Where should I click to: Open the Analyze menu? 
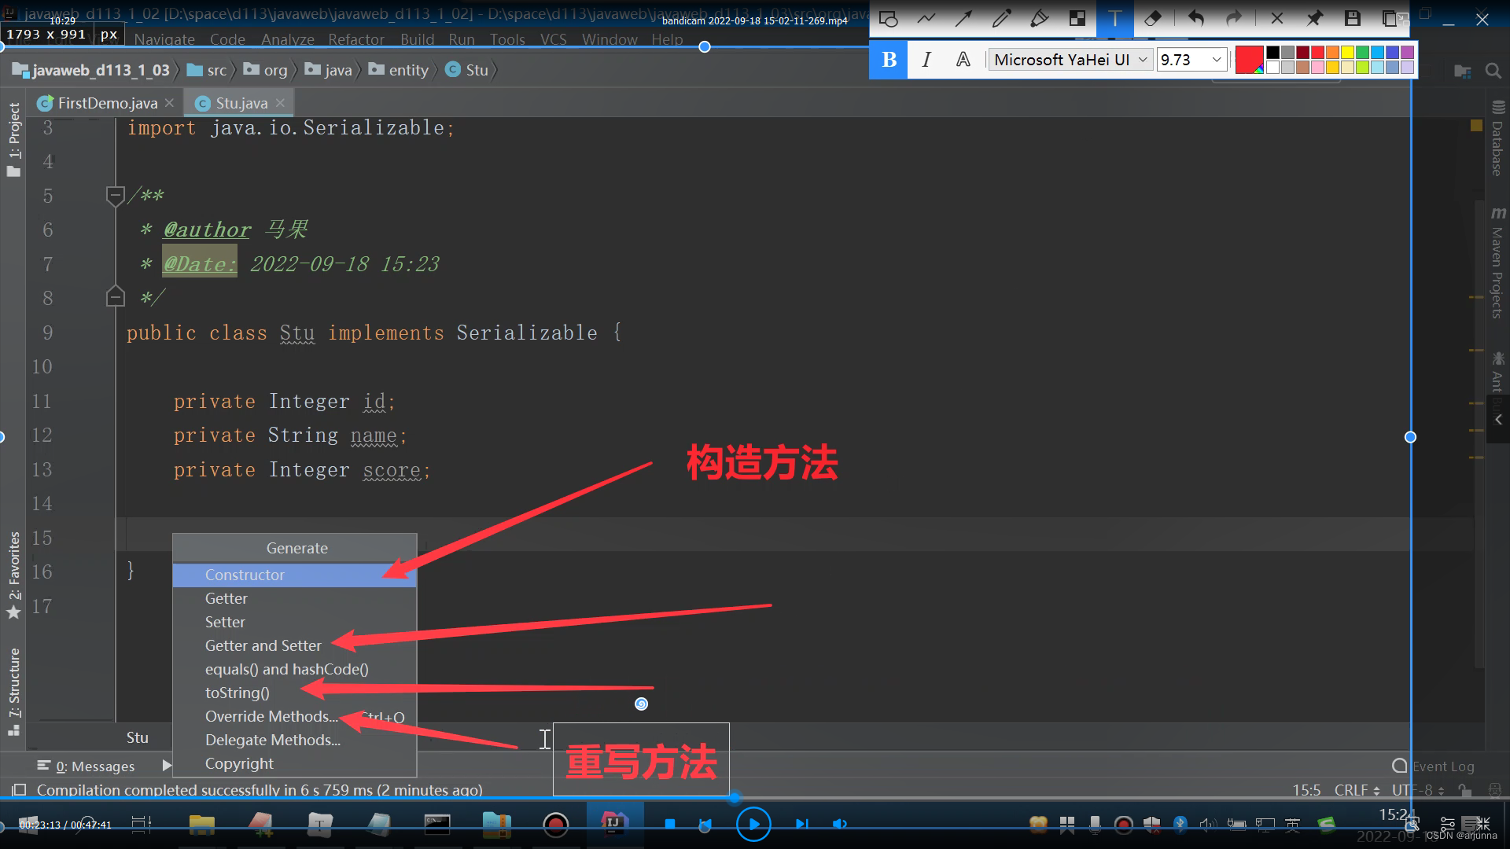point(287,39)
